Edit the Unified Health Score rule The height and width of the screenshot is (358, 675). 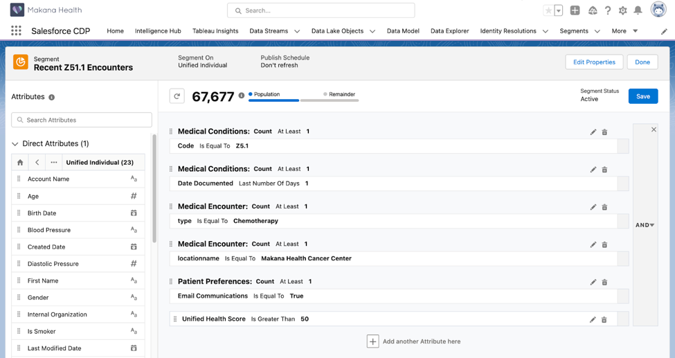[593, 320]
